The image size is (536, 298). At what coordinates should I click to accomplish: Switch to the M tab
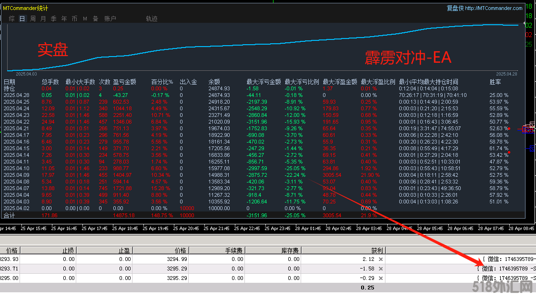click(85, 19)
